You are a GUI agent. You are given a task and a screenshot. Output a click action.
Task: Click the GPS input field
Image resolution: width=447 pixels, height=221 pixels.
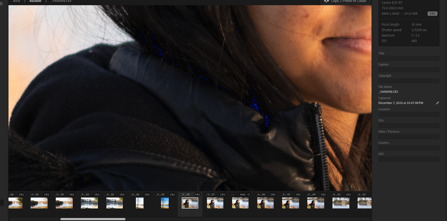[x=409, y=159]
